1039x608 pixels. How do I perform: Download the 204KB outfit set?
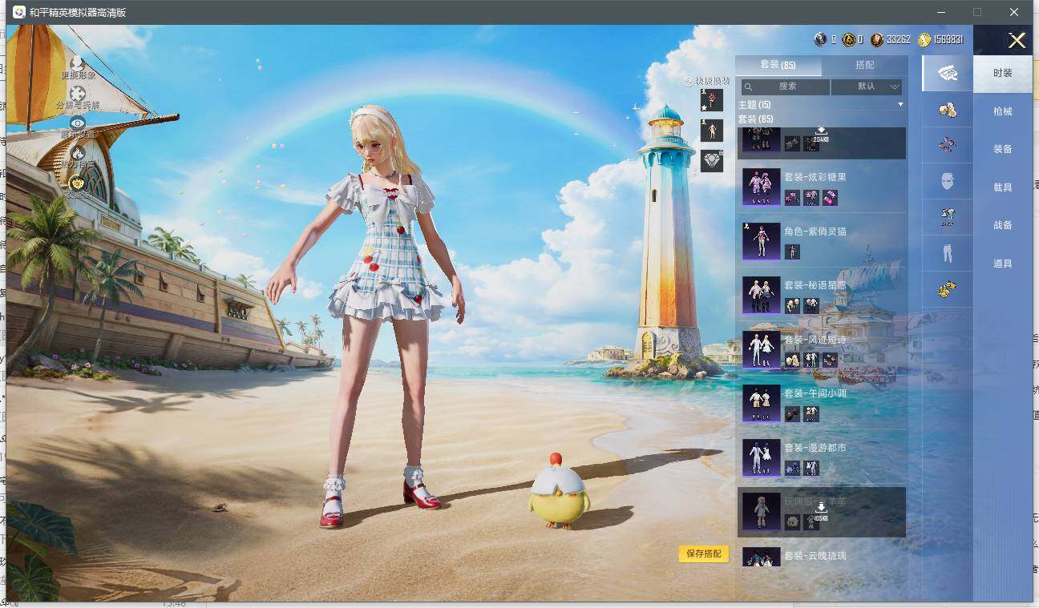821,135
